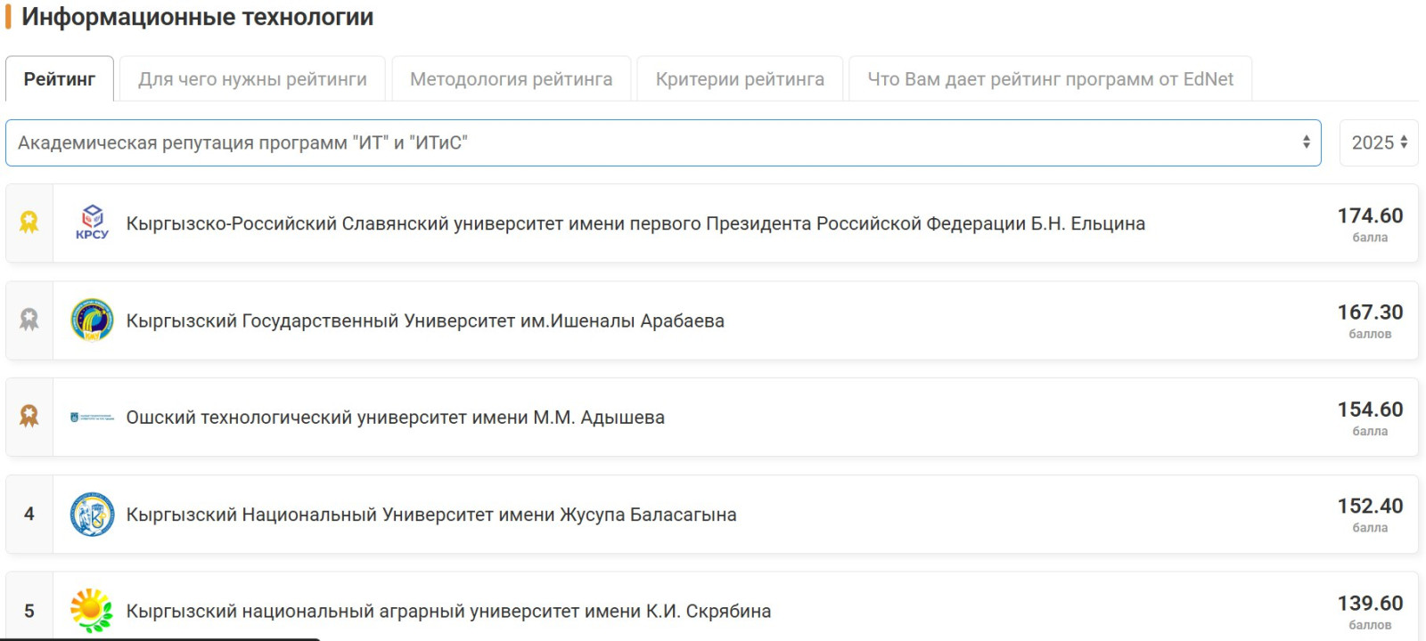Click the bronze medal icon for third place
Image resolution: width=1426 pixels, height=641 pixels.
(29, 416)
